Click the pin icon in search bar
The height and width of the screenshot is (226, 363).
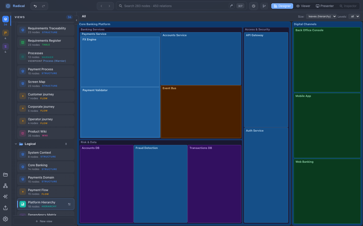tap(232, 6)
